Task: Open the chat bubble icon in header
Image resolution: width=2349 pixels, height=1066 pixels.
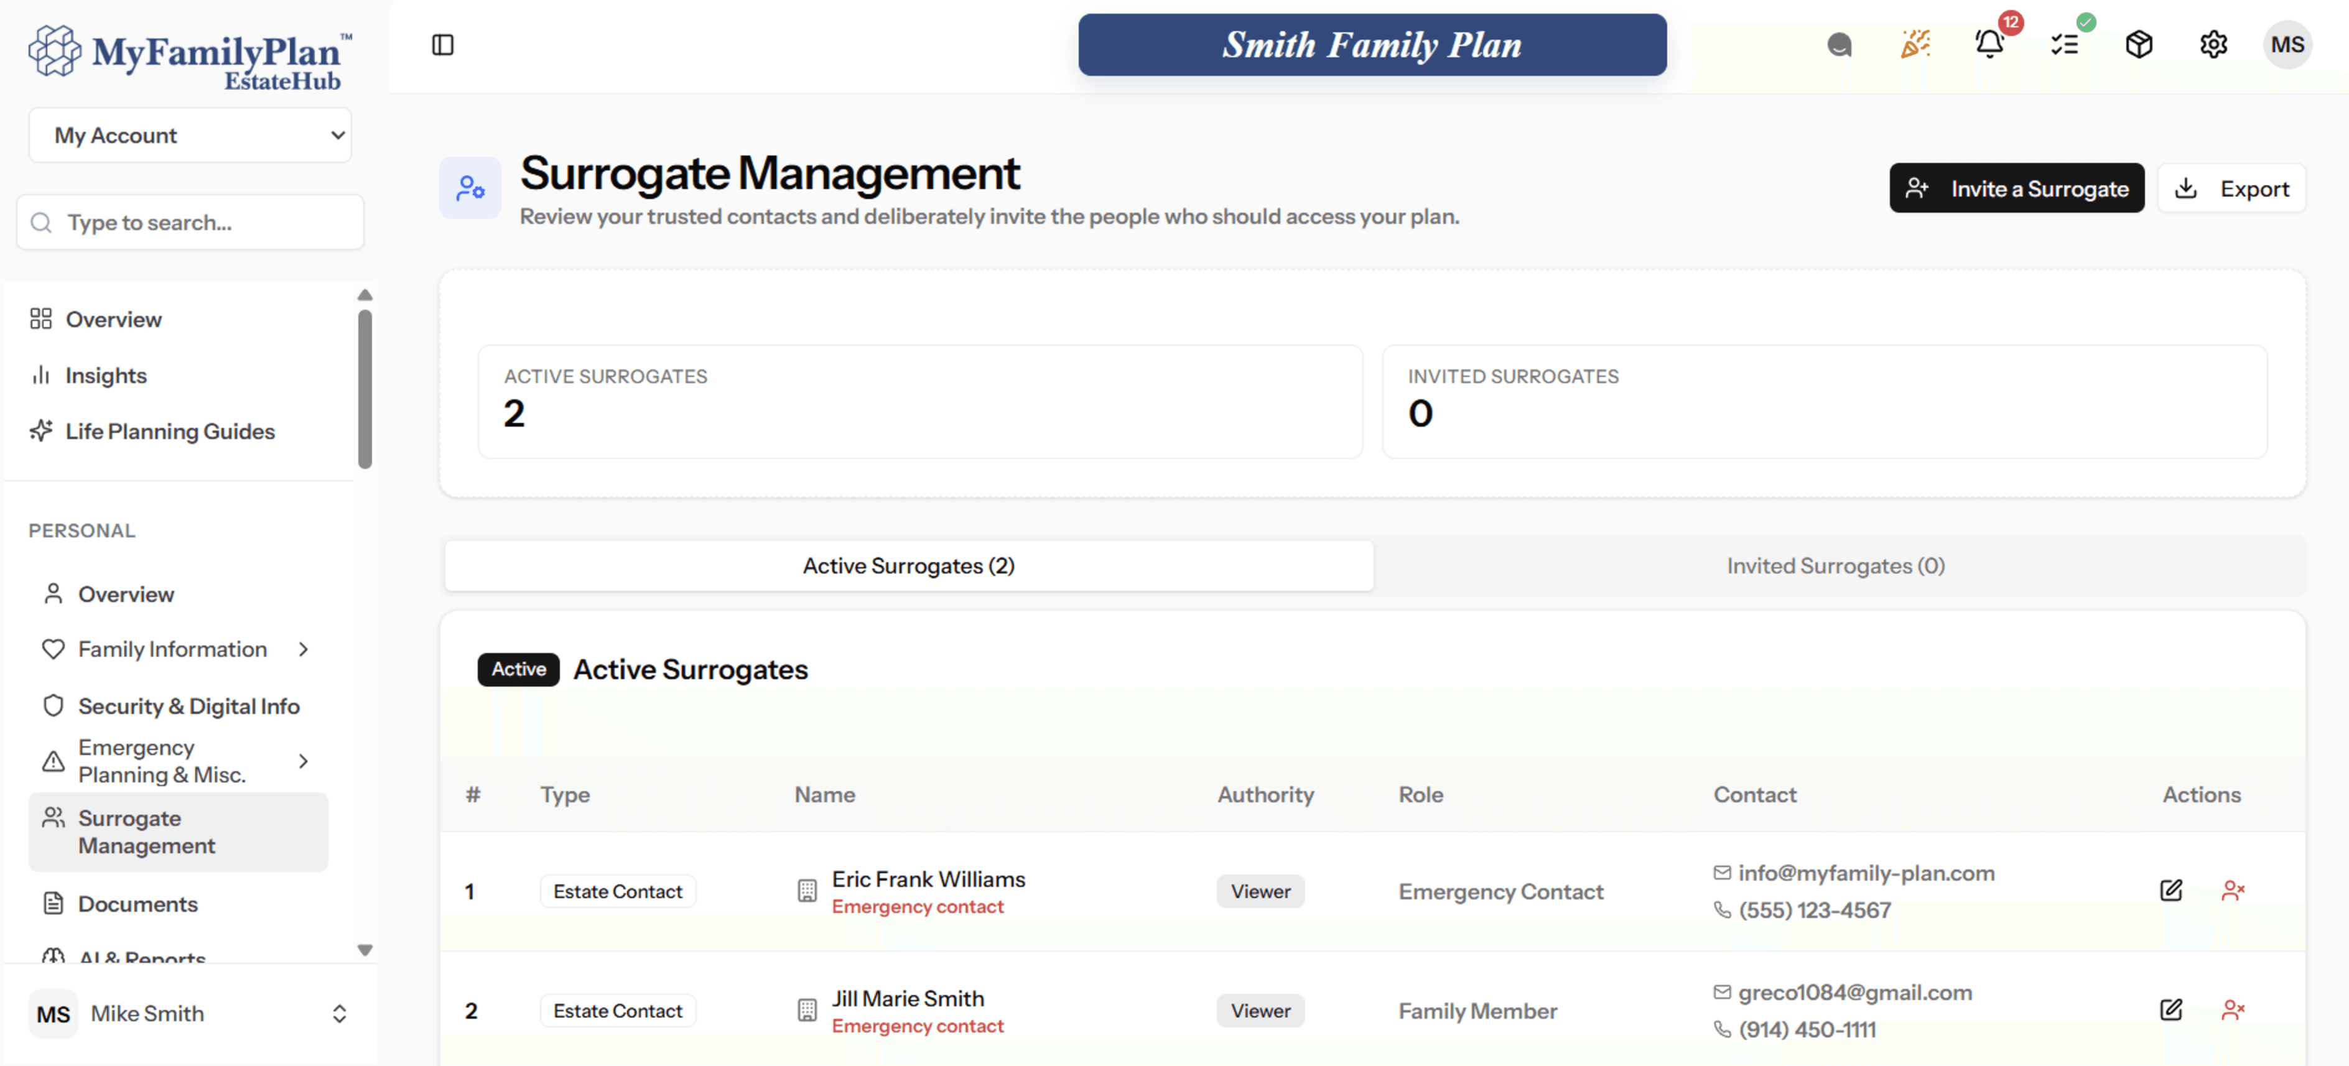Action: [1840, 45]
